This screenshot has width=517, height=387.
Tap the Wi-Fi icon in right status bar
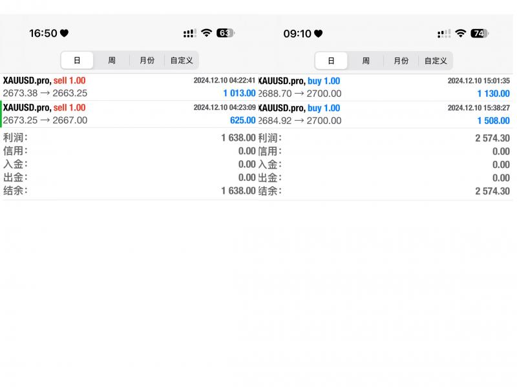(460, 34)
